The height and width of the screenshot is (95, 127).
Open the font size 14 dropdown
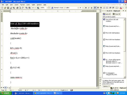[x=83, y=8]
